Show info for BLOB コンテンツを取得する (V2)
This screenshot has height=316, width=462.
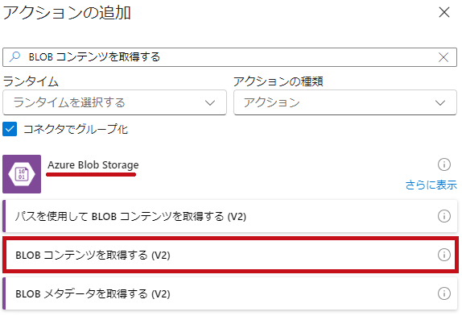(444, 255)
